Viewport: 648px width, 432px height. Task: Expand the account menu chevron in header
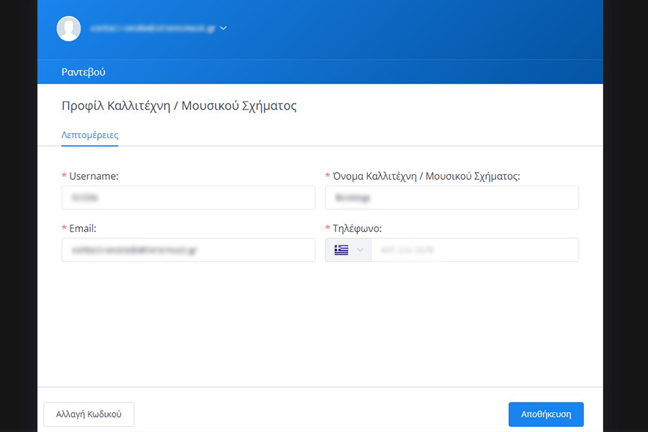point(223,29)
